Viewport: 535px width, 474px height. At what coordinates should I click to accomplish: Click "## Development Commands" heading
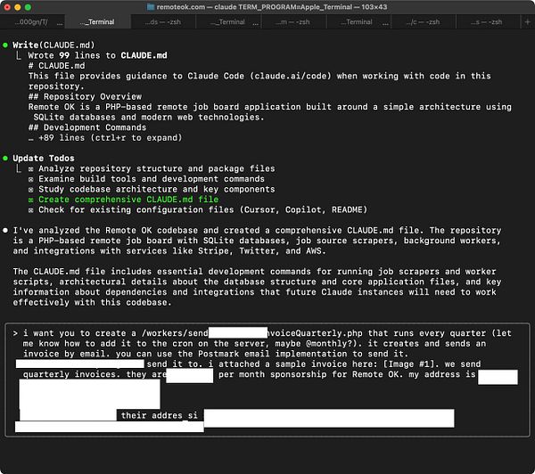coord(87,127)
